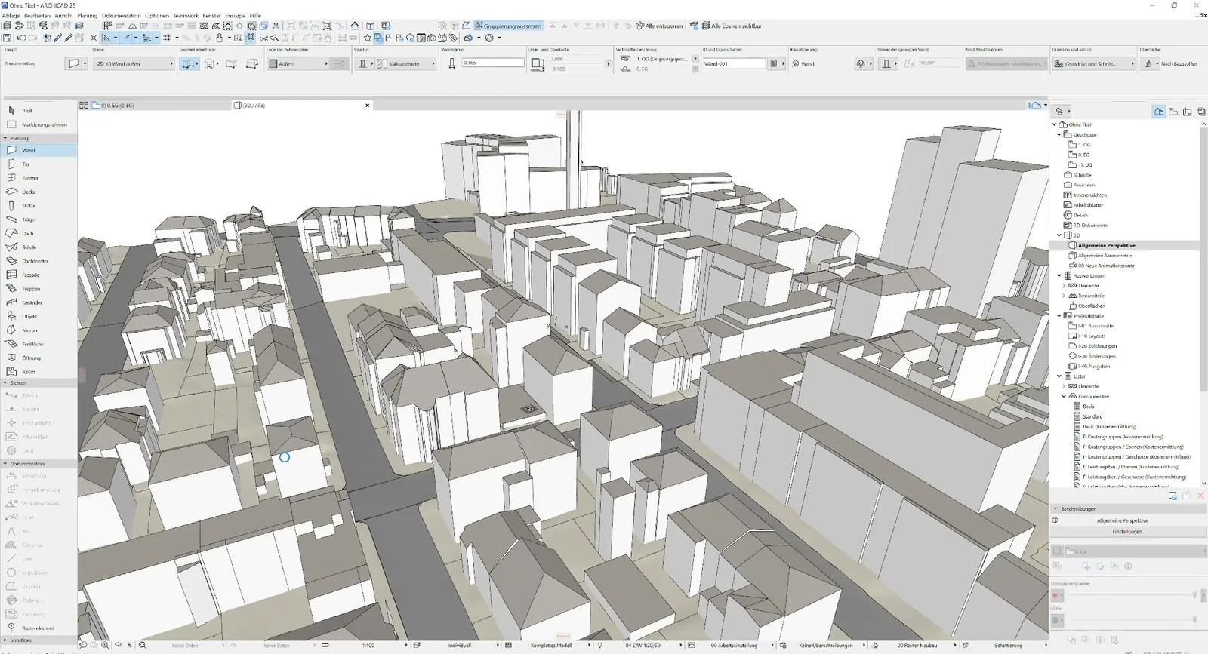Select the Geländer railing tool

[x=39, y=302]
